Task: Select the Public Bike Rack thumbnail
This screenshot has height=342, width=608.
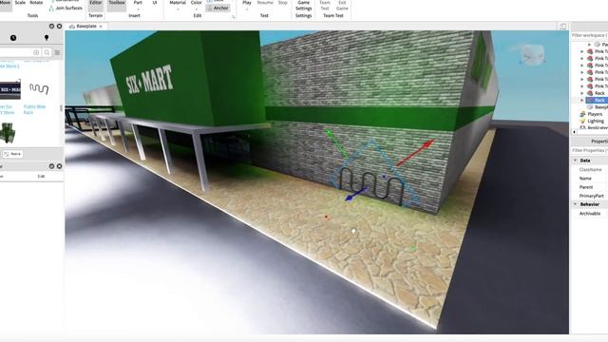Action: coord(39,89)
